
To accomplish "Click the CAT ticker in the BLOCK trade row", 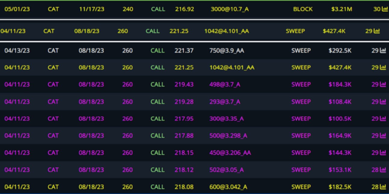I will click(53, 9).
